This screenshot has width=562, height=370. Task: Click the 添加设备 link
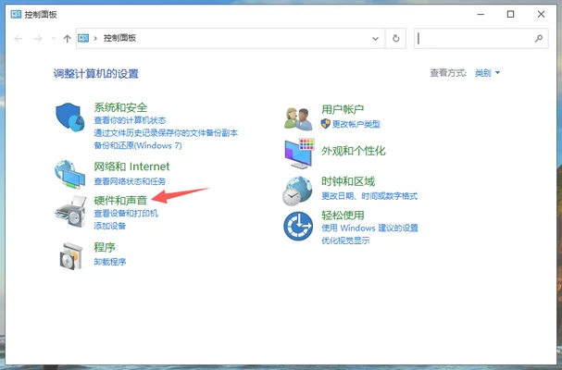click(109, 226)
